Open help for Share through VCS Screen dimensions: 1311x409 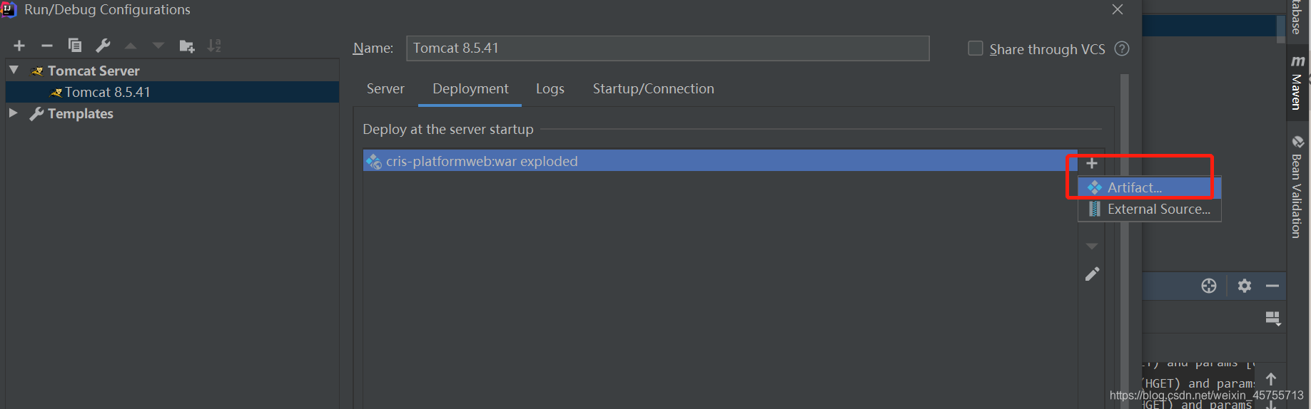click(x=1122, y=48)
